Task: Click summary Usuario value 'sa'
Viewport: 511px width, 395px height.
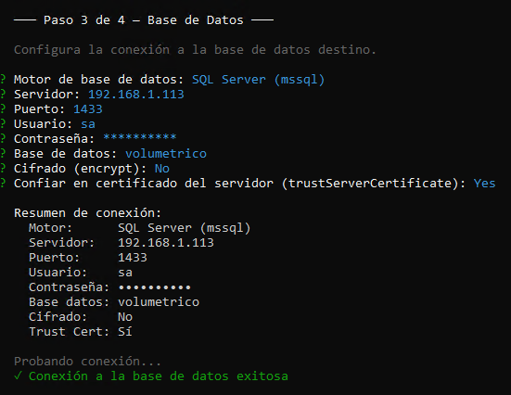Action: 125,273
